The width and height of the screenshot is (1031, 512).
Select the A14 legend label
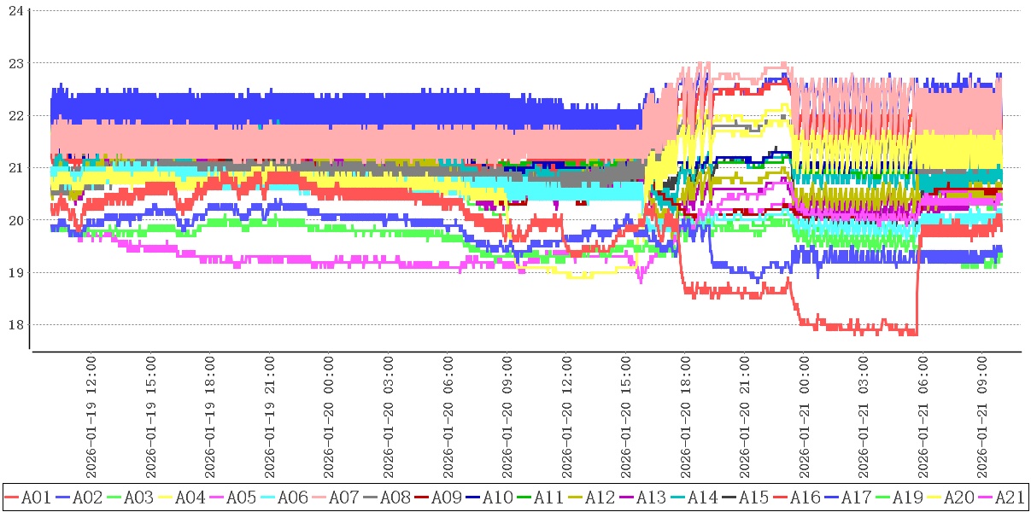(702, 497)
